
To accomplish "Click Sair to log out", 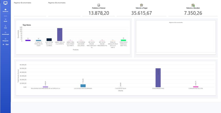I will 6,44.
